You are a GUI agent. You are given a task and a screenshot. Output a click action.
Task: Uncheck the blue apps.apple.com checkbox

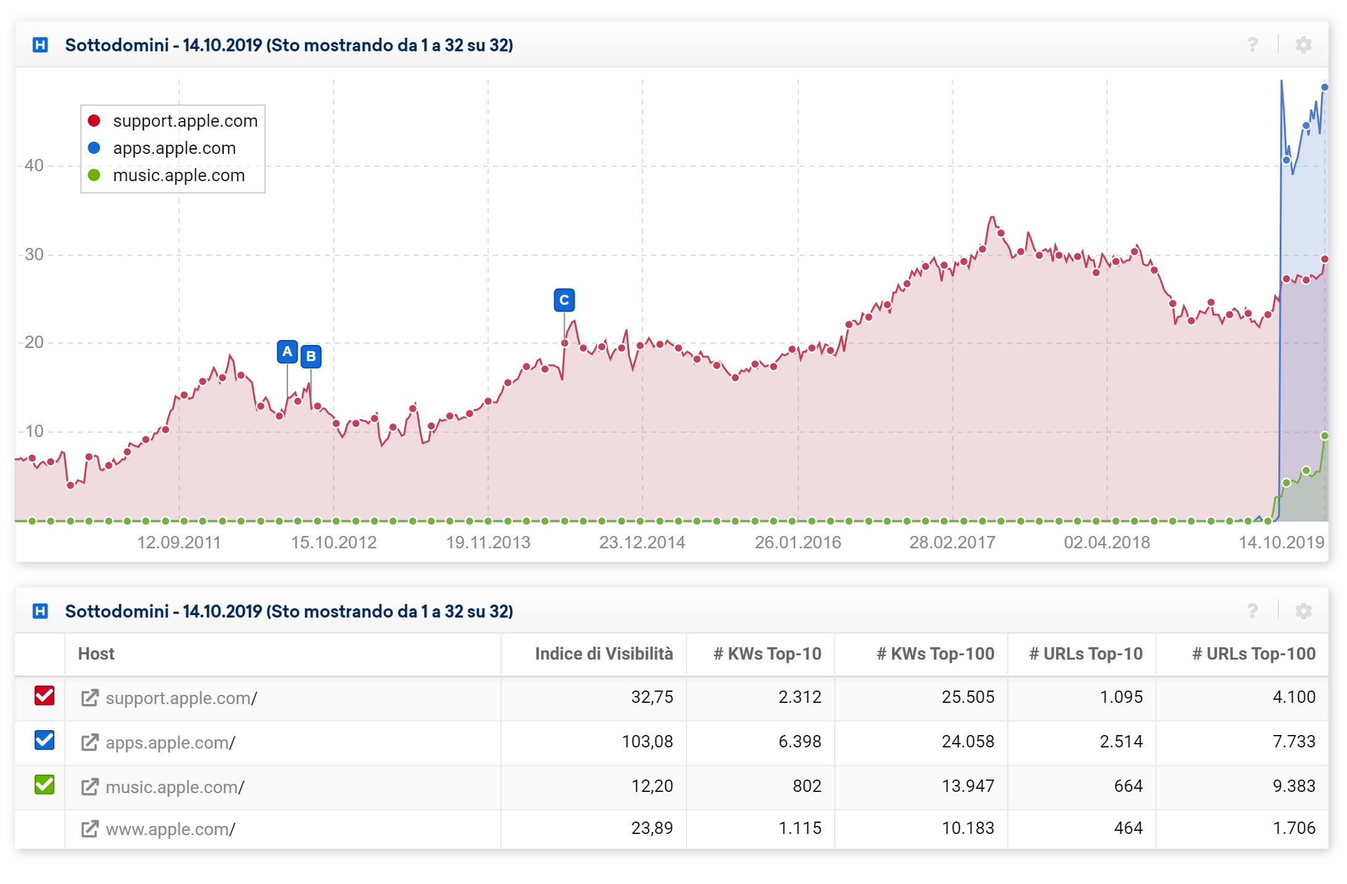click(x=44, y=740)
